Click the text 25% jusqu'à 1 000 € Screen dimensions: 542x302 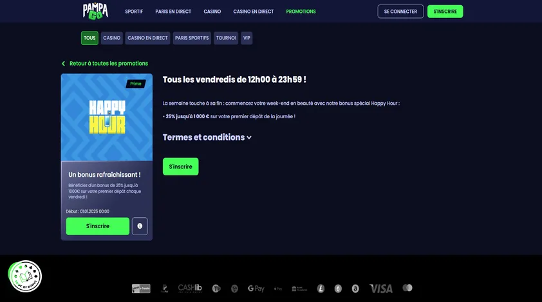coord(187,116)
